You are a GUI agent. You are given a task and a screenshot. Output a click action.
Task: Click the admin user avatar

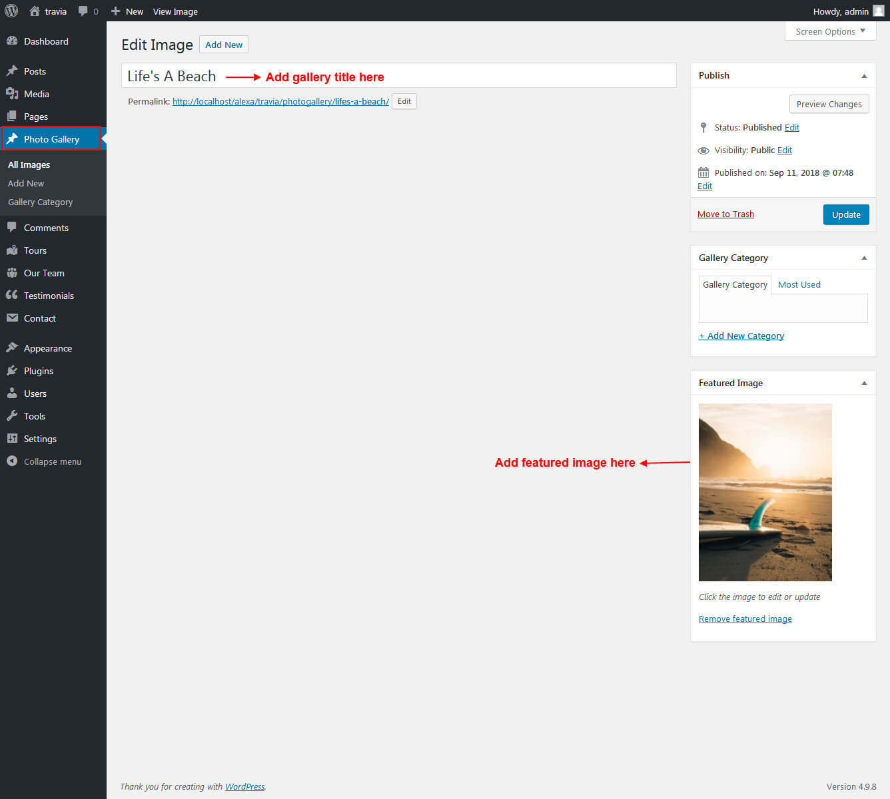coord(879,11)
